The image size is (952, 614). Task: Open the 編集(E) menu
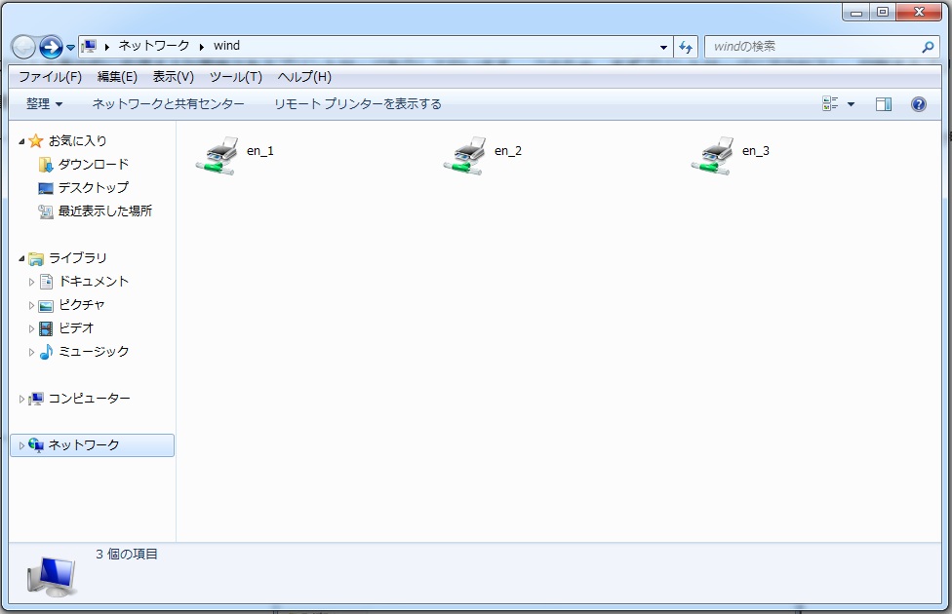117,76
